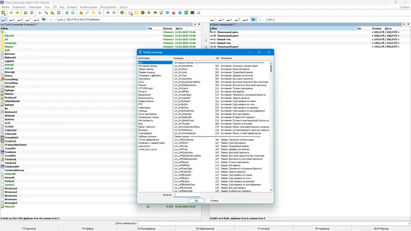The image size is (411, 231).
Task: Click the scroll-down arrow of the command list
Action: (271, 190)
